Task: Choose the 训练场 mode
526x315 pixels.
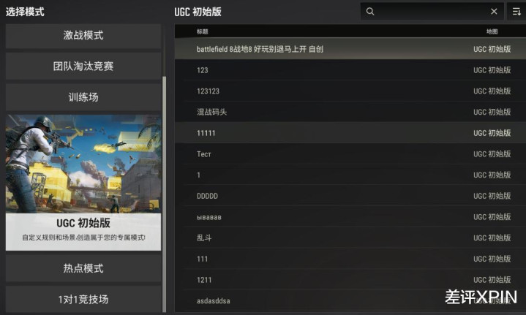Action: pos(83,97)
